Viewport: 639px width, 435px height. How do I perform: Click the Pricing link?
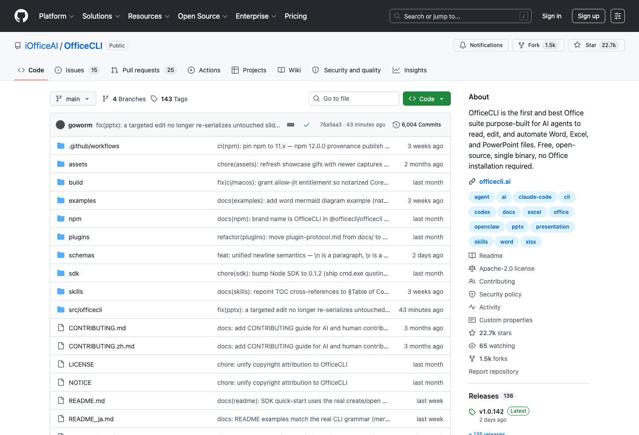pos(296,16)
